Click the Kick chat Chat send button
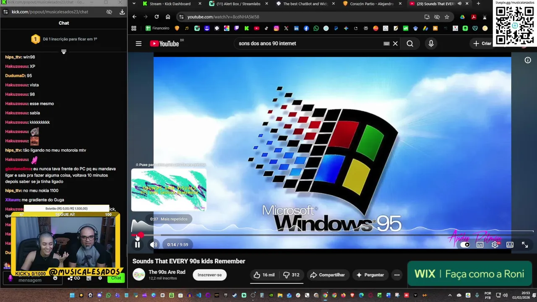The image size is (537, 302). [x=116, y=278]
